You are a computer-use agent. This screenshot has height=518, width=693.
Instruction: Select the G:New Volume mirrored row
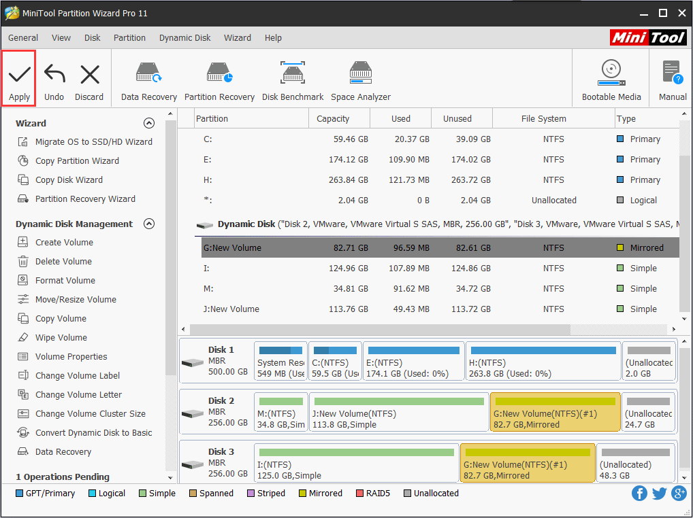(x=440, y=247)
